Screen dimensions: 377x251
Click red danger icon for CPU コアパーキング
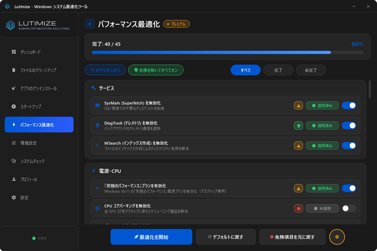(x=298, y=208)
